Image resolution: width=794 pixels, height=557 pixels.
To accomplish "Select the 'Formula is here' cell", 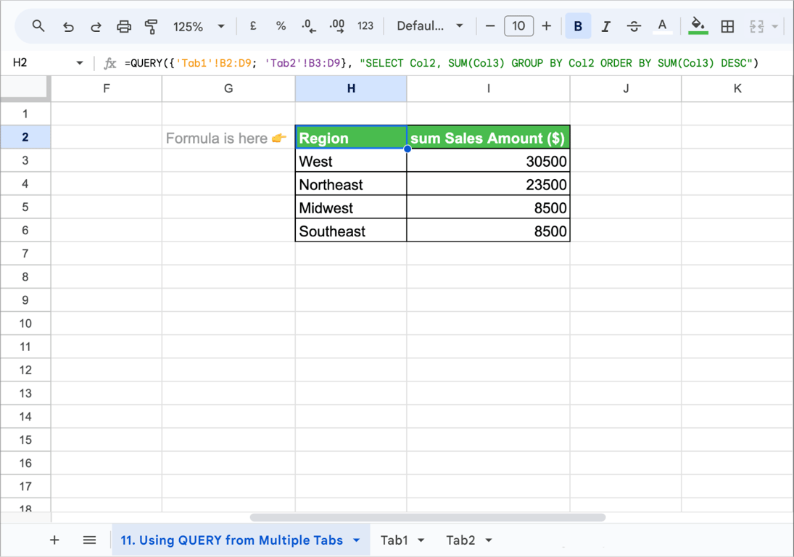I will pos(228,137).
